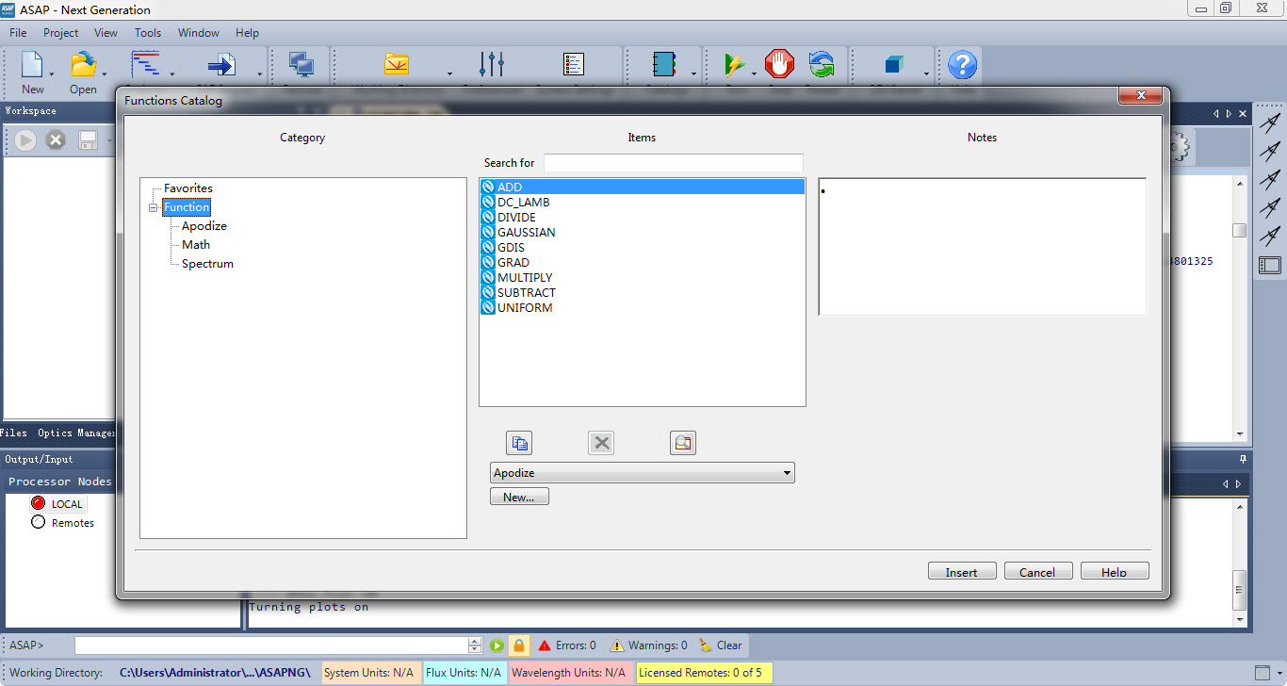Open the Project menu

click(61, 32)
